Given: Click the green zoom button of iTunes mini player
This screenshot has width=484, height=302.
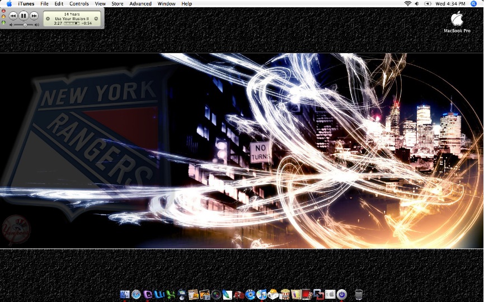Looking at the screenshot, I should [x=3, y=22].
